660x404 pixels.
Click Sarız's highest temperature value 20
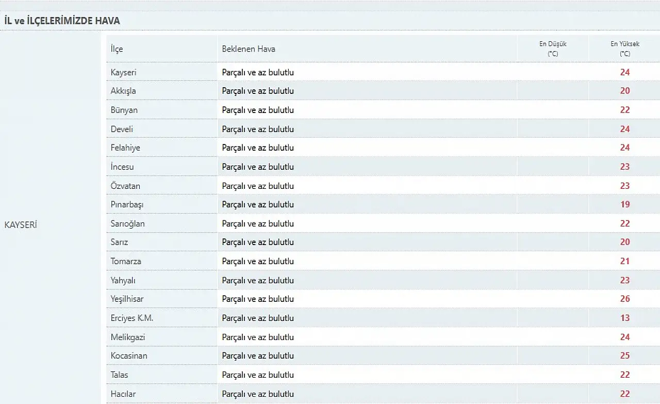click(625, 242)
